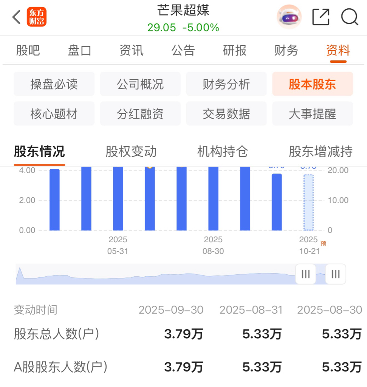Click the right range slider handle
The height and width of the screenshot is (387, 367).
(x=335, y=274)
